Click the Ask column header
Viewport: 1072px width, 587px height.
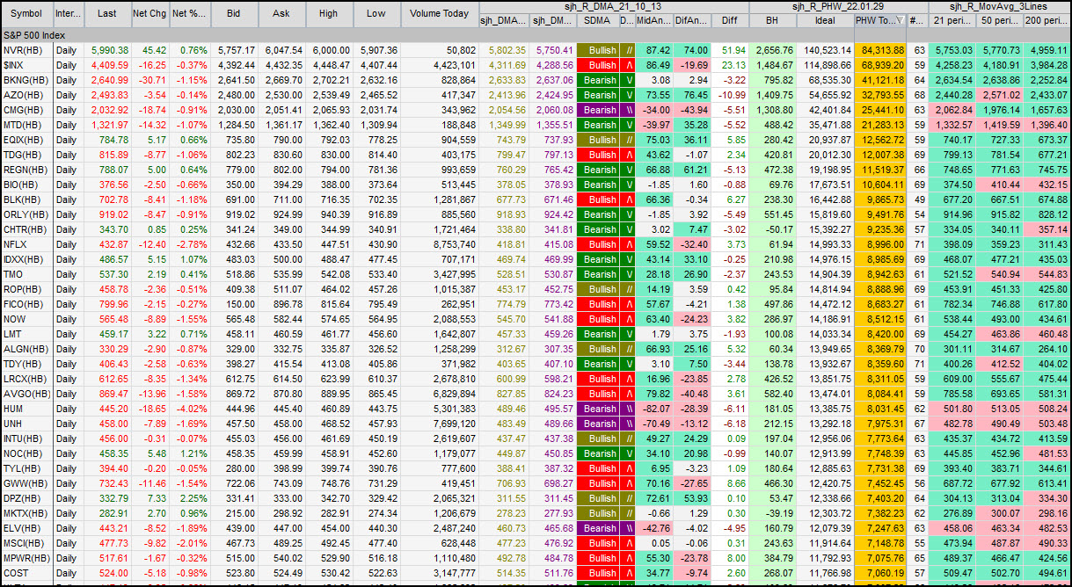click(281, 13)
